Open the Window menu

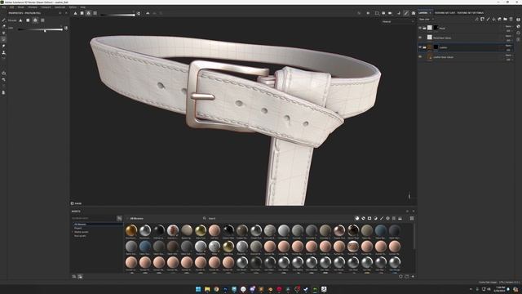coord(33,7)
